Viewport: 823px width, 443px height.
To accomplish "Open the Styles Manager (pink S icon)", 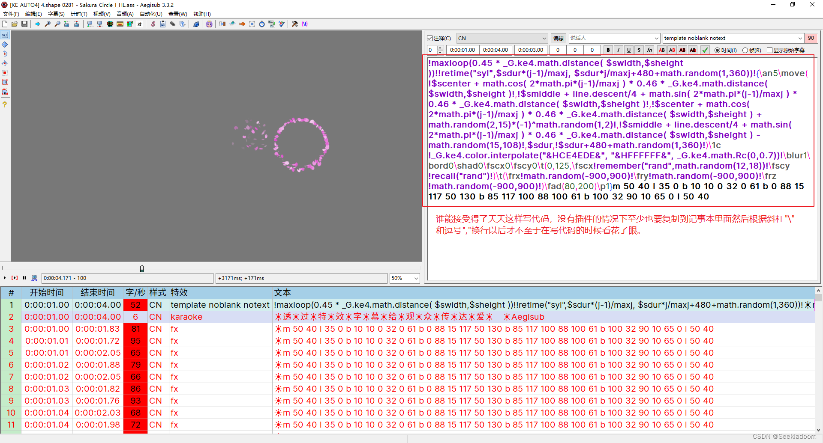I will point(153,24).
